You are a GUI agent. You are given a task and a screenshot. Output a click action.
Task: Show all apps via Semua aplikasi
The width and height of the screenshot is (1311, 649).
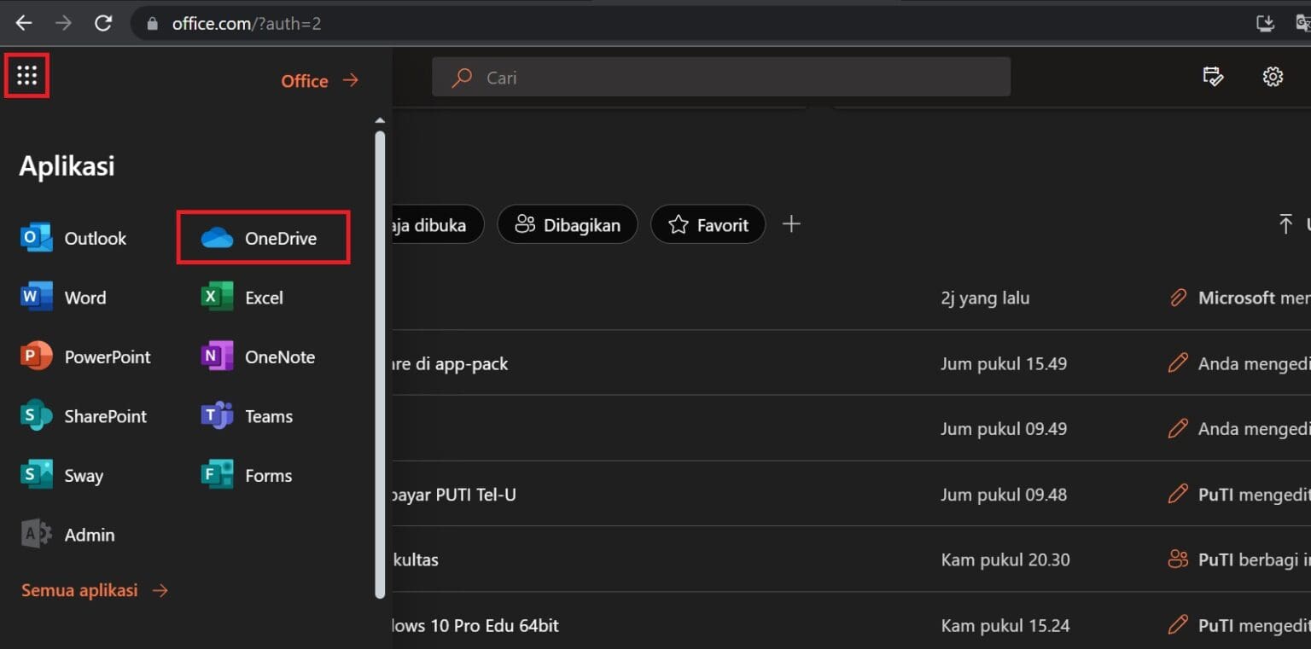(x=94, y=590)
